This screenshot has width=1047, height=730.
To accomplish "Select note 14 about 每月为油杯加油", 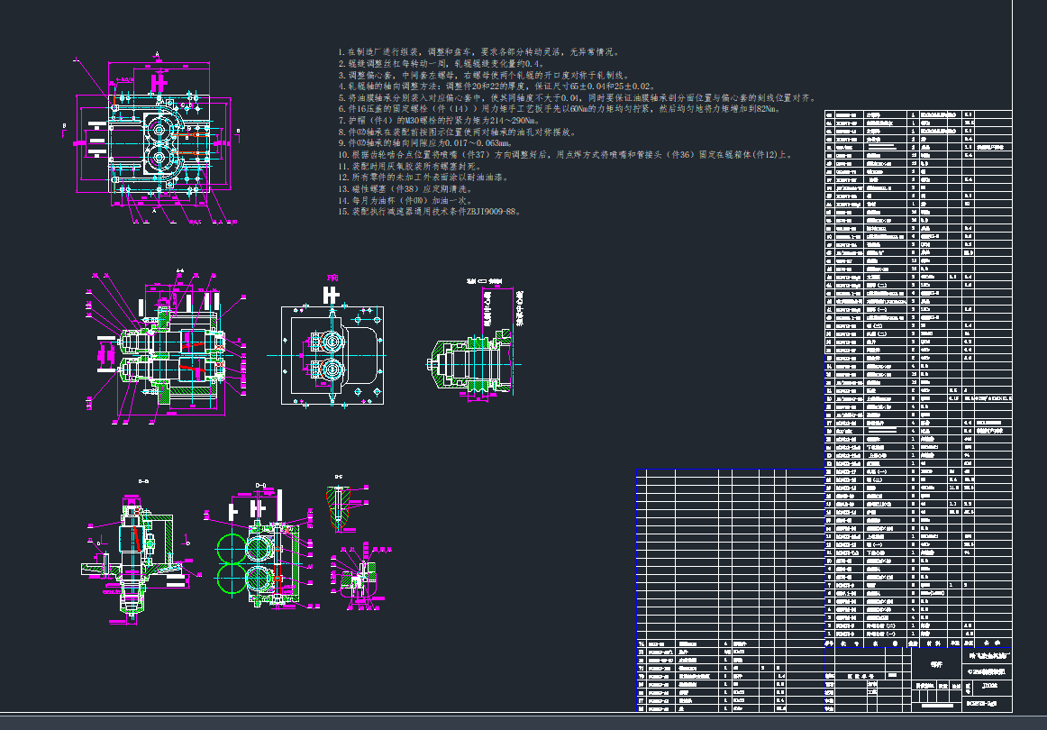I will [x=406, y=200].
